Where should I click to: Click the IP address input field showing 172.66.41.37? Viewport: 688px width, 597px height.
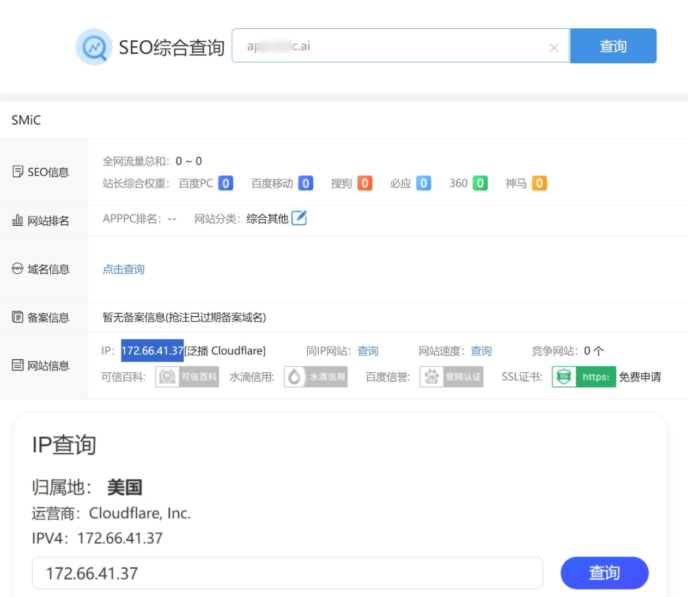point(288,573)
